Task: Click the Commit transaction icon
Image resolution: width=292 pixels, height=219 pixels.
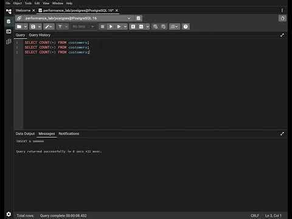Action: (155, 27)
